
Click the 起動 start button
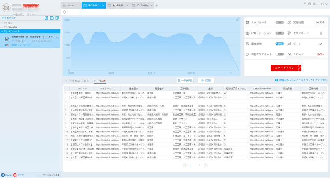(x=206, y=80)
